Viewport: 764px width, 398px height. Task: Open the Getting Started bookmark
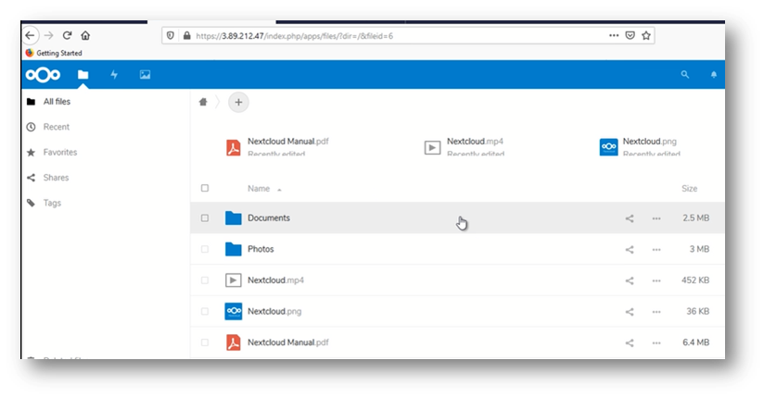(x=54, y=53)
